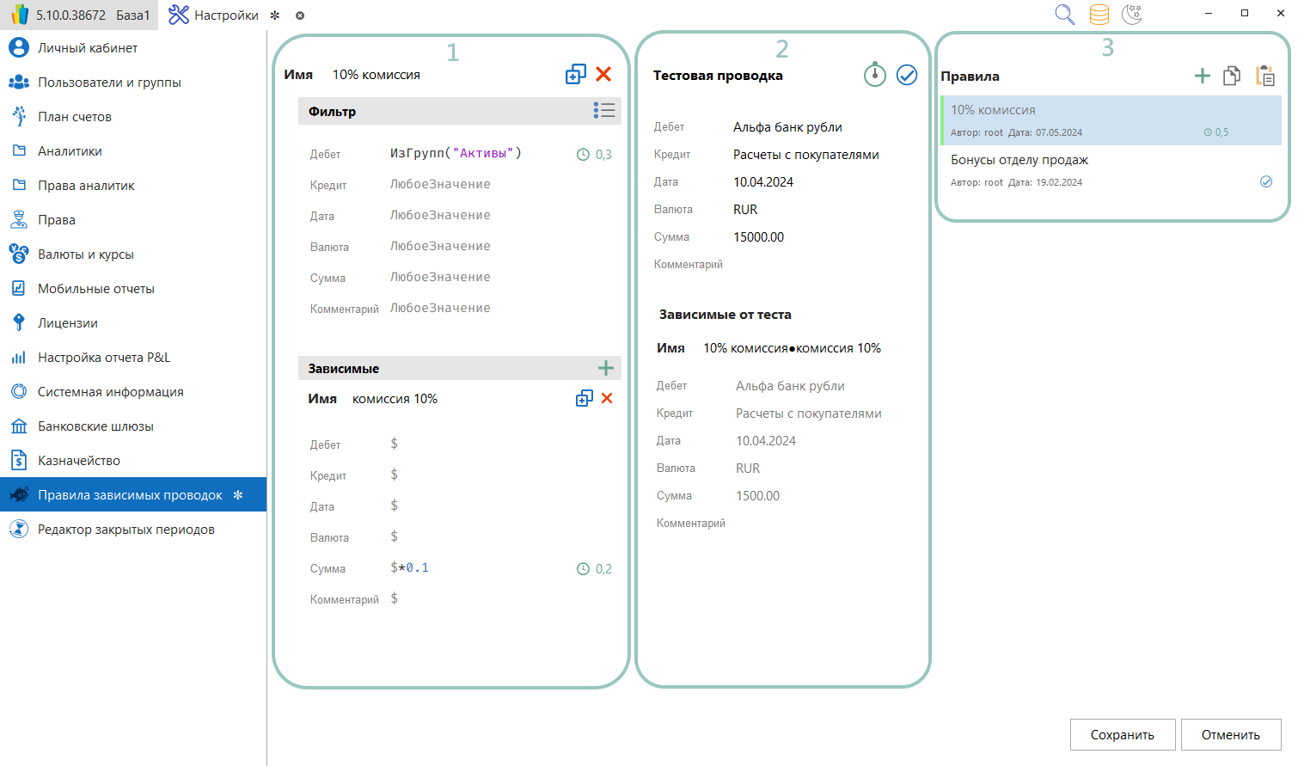Switch the dark mode moon icon

(x=1132, y=15)
